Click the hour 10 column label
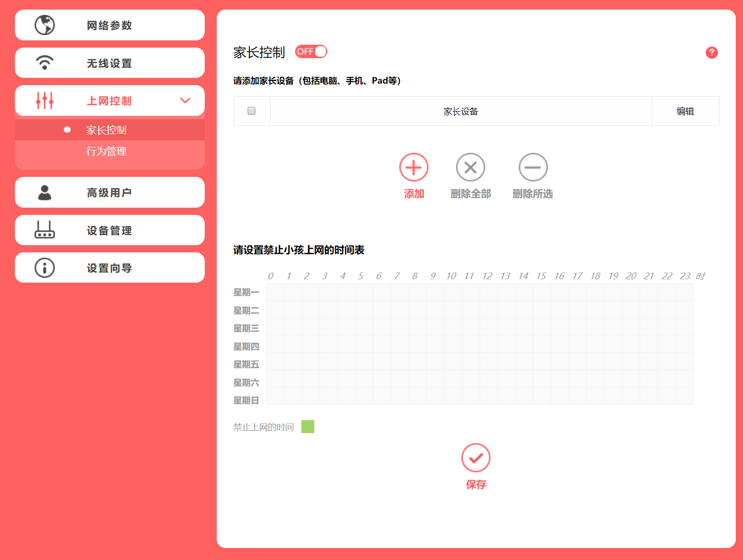Screen dimensions: 743x560 click(x=451, y=276)
